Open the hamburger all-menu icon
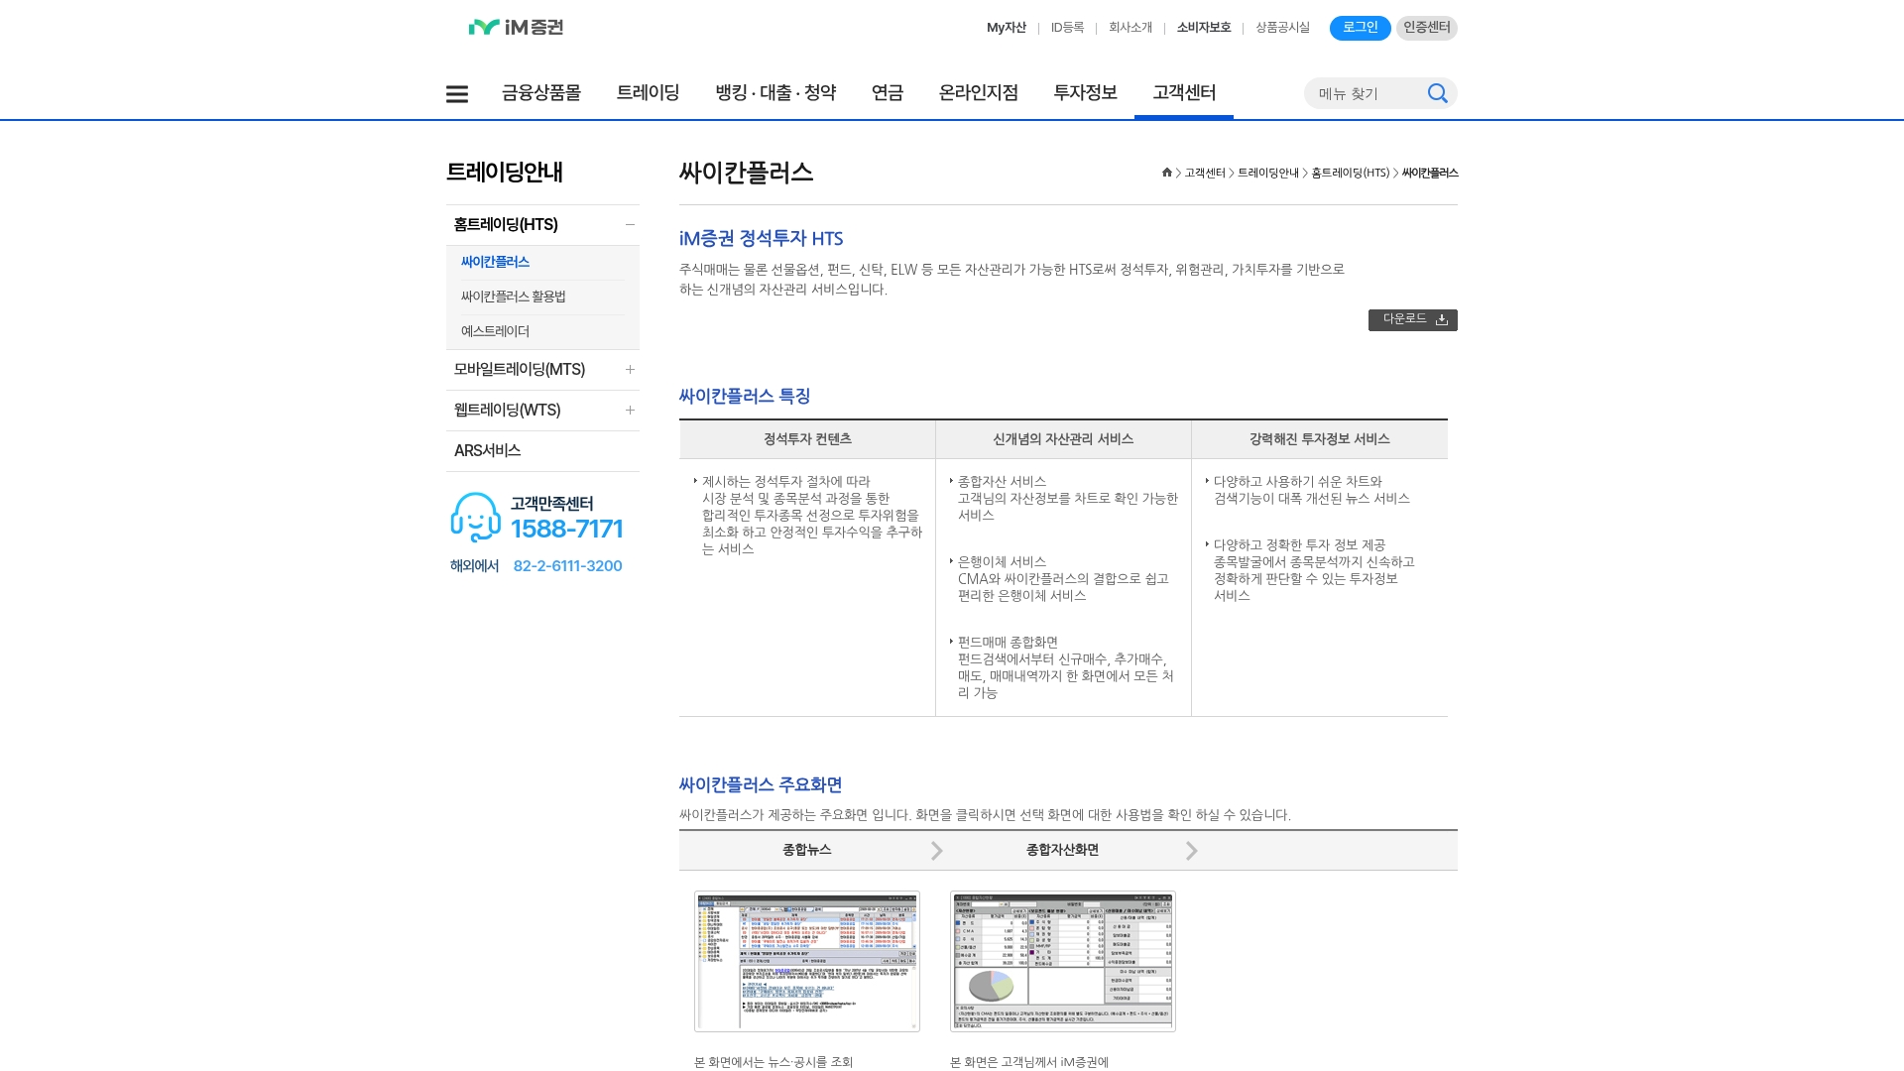Viewport: 1904px width, 1071px height. (457, 94)
